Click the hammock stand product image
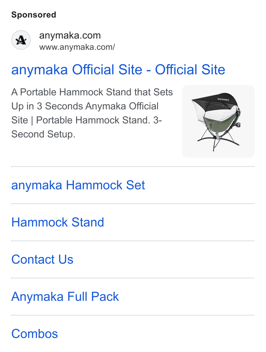Viewport: 266px width, 352px height. pos(218,121)
